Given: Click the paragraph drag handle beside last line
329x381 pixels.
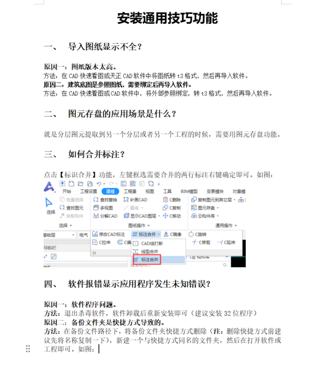Looking at the screenshot, I should (28, 349).
